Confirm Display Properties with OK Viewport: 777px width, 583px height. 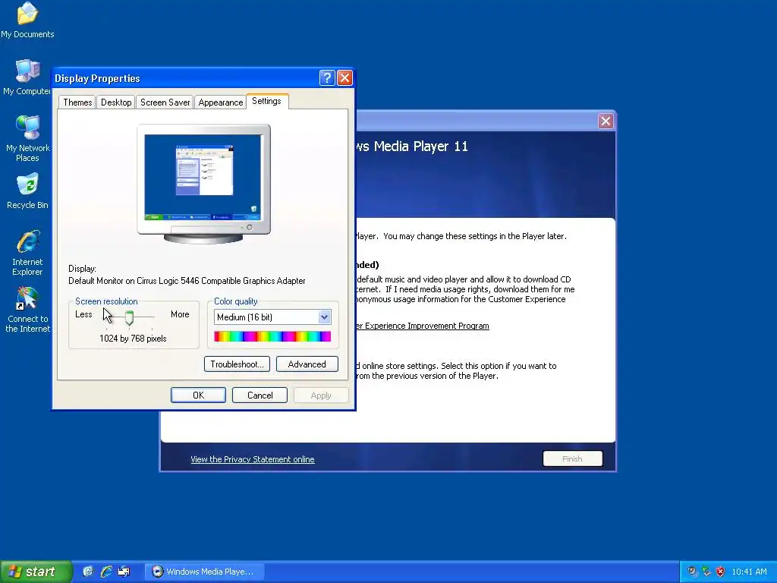click(198, 395)
